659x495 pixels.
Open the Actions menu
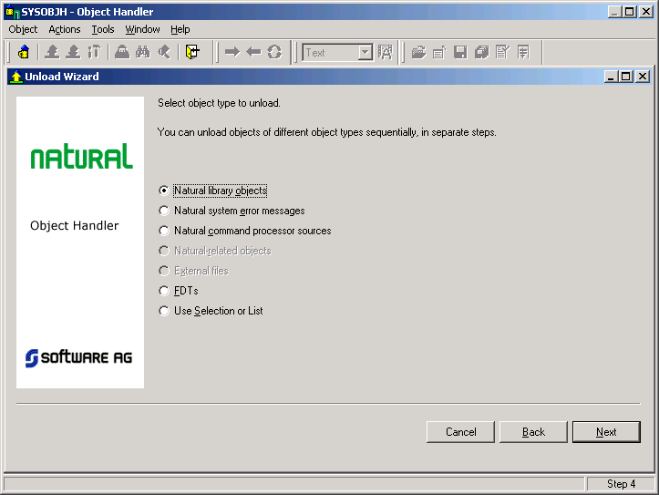65,29
